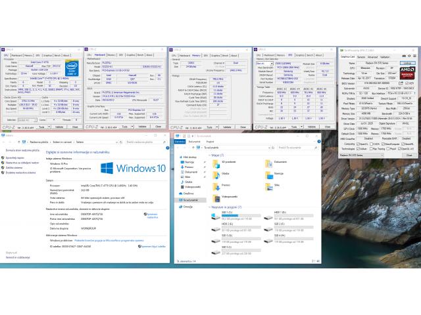Click help icon in System window

coord(168,148)
